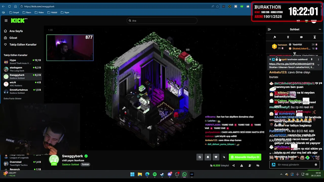This screenshot has height=182, width=324.
Task: Open the pinned forms.gle link
Action: pyautogui.click(x=292, y=64)
